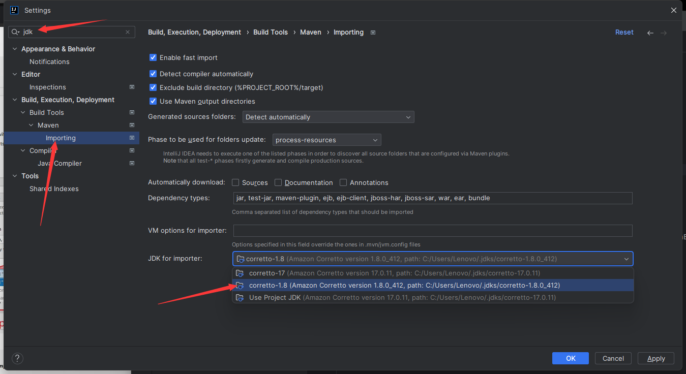Image resolution: width=686 pixels, height=374 pixels.
Task: Collapse the Build Tools tree node
Action: tap(23, 112)
